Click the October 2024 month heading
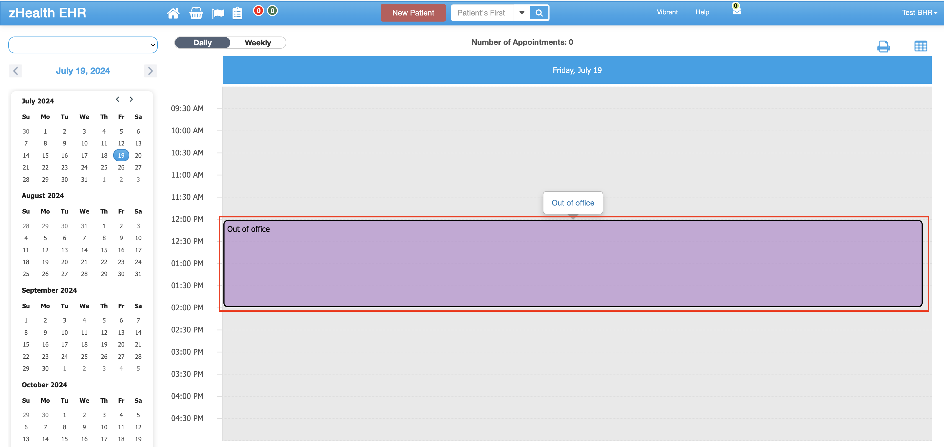Image resolution: width=944 pixels, height=447 pixels. [x=44, y=385]
